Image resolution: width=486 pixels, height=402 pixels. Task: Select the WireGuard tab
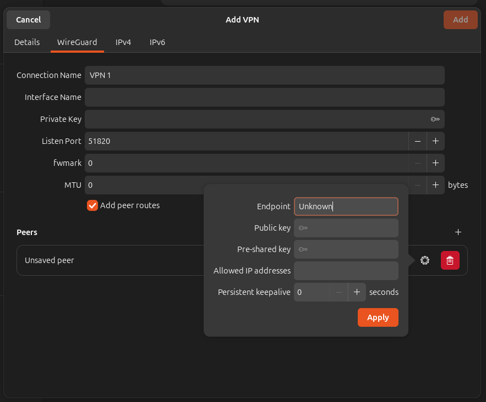coord(77,42)
